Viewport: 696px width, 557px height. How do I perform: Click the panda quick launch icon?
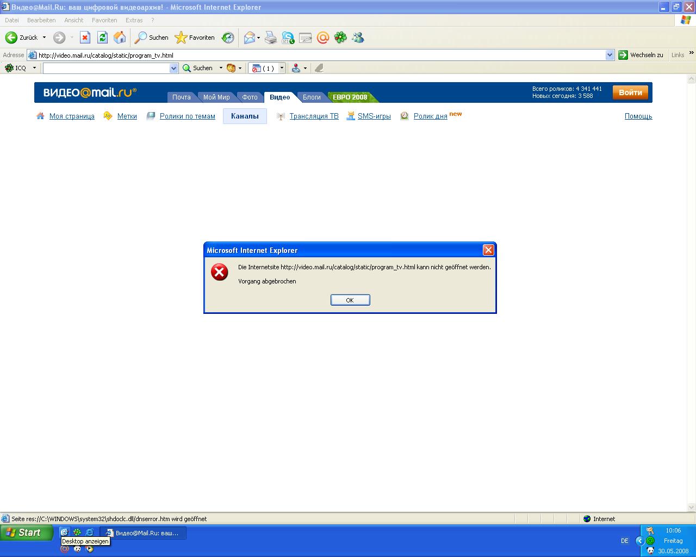click(x=77, y=549)
